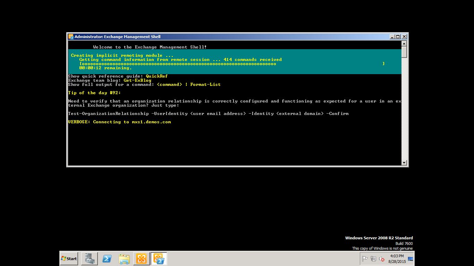The height and width of the screenshot is (266, 474).
Task: Select the active Exchange Management Shell taskbar button
Action: click(159, 258)
